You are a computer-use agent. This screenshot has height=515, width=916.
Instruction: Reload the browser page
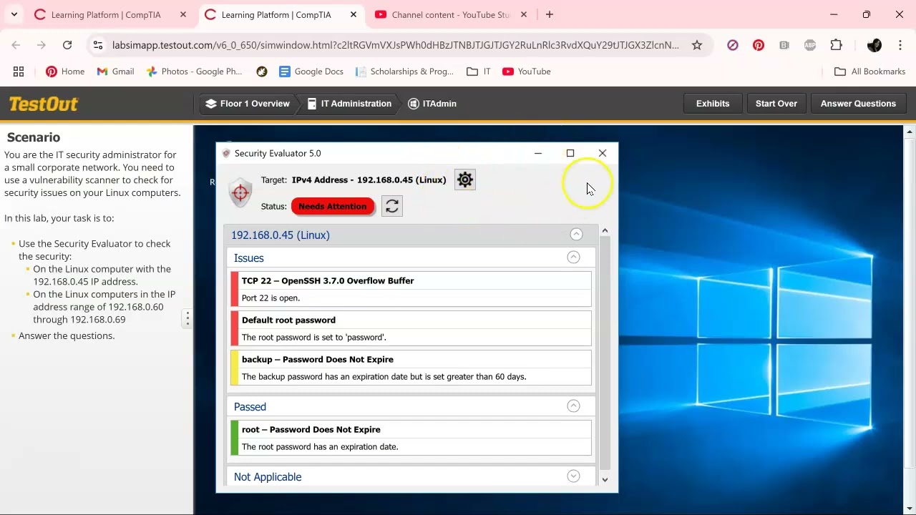(67, 45)
